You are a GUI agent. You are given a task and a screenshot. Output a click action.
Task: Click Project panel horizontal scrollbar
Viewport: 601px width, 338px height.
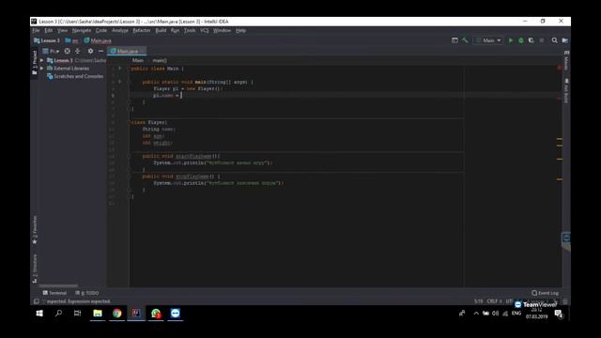(x=58, y=285)
